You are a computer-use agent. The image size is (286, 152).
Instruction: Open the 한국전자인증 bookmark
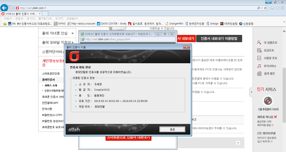click(x=195, y=24)
